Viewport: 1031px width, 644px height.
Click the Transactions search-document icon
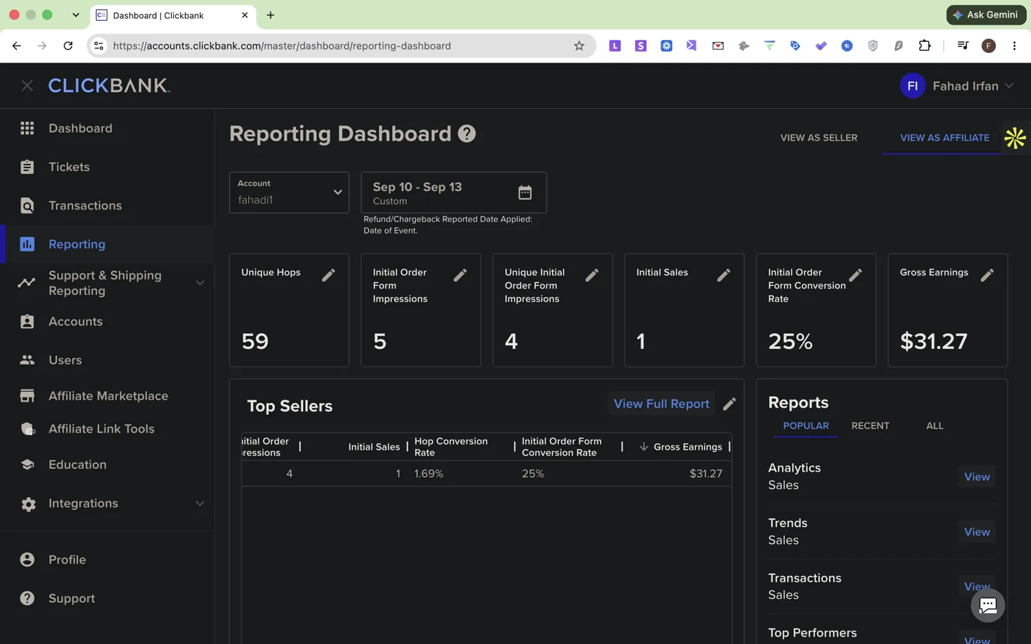27,205
